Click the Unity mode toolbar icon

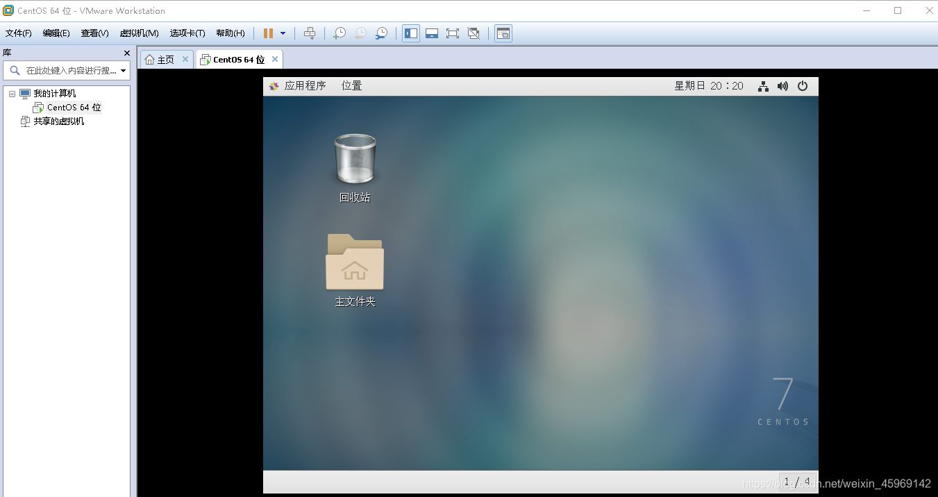[x=474, y=33]
